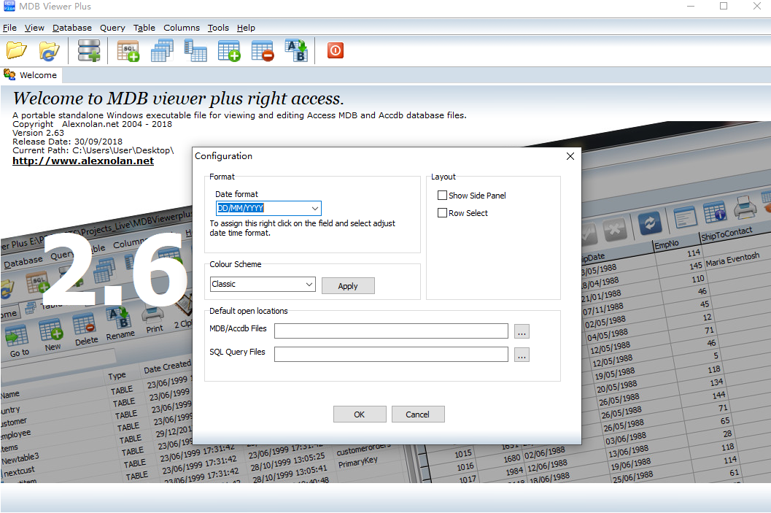Screen dimensions: 771x513
Task: Click the red exit toolbar icon
Action: pyautogui.click(x=335, y=50)
